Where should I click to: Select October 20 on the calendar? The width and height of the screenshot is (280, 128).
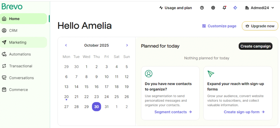click(66, 97)
